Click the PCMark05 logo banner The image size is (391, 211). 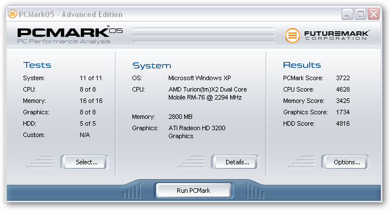coord(70,35)
